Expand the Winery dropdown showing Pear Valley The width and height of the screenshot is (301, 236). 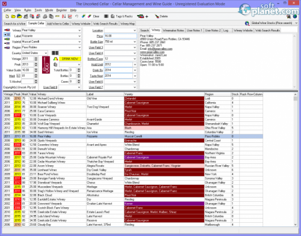(79, 30)
